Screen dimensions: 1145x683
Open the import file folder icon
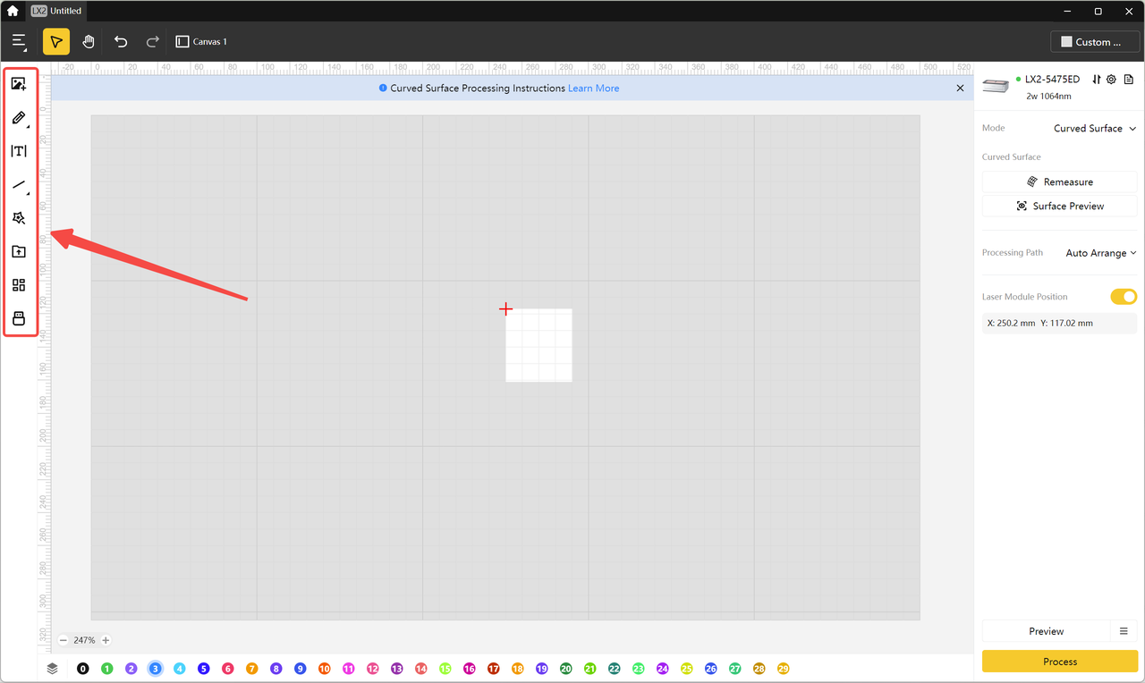pos(19,252)
